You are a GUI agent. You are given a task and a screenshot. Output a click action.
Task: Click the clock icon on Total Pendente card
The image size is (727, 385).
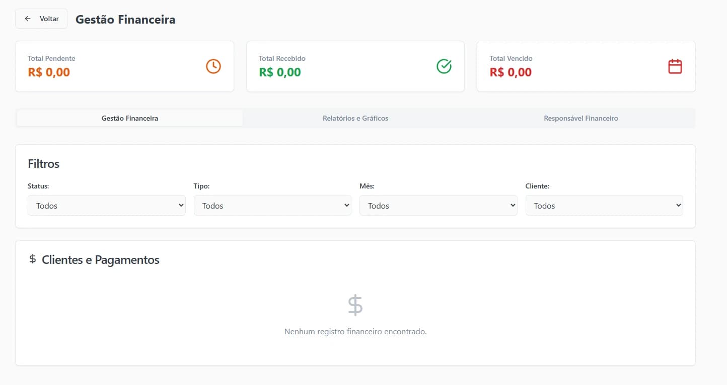pyautogui.click(x=213, y=66)
